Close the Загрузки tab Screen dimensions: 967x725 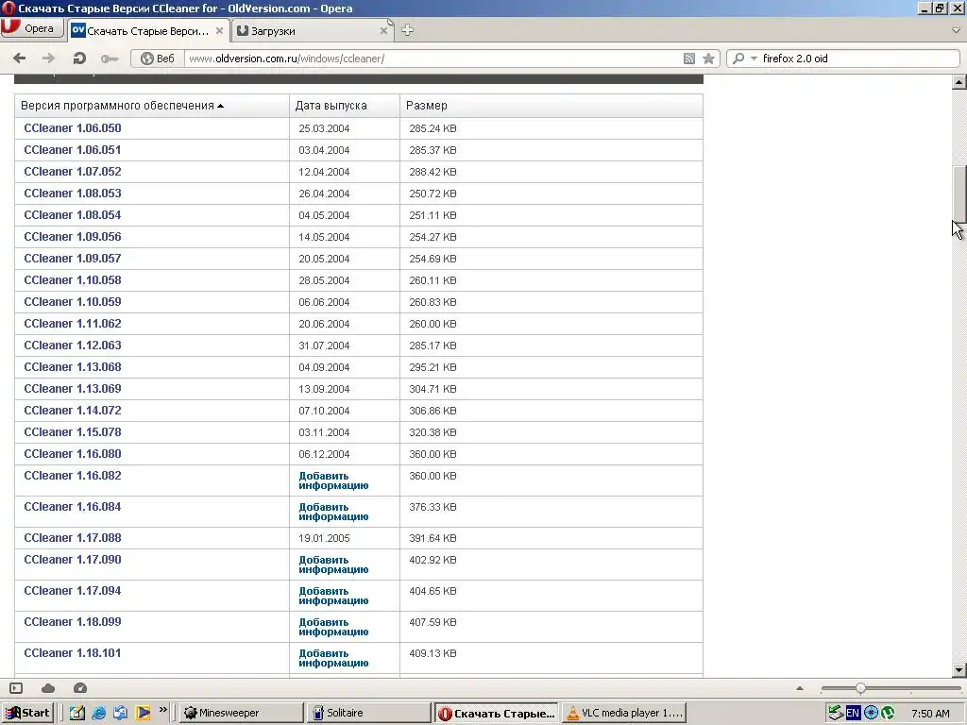coord(383,31)
